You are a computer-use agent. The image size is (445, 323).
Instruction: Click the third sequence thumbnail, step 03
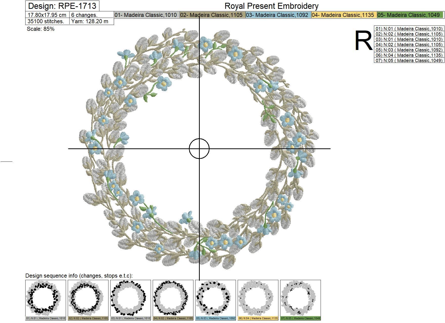pos(130,298)
